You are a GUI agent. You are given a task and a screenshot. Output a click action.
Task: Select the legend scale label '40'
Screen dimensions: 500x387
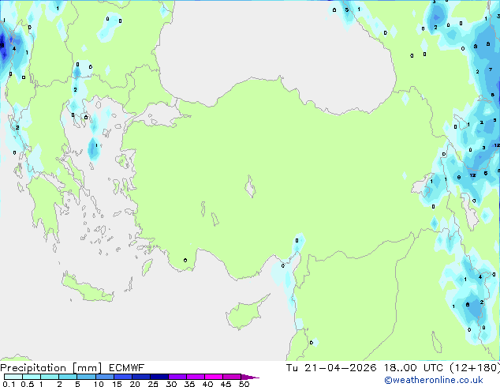(x=207, y=384)
